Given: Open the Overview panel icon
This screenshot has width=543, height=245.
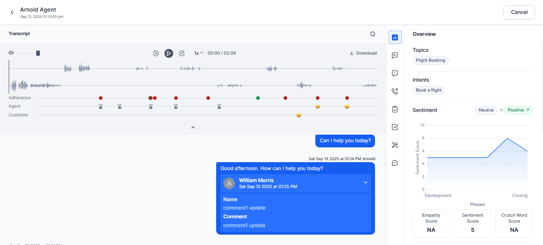Looking at the screenshot, I should pos(395,37).
